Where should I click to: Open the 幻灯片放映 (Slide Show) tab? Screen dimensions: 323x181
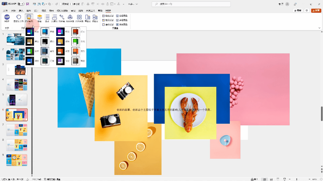click(x=62, y=10)
